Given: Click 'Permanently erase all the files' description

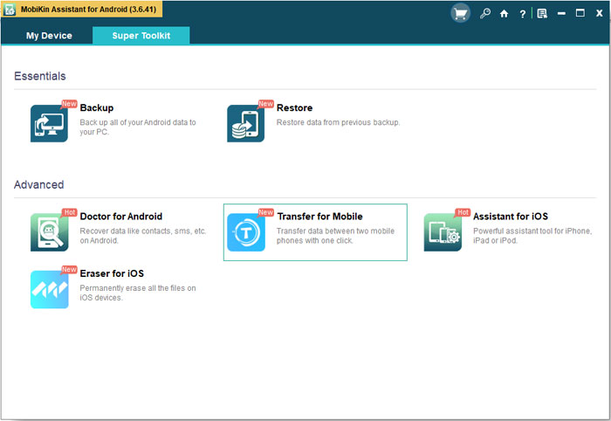Looking at the screenshot, I should (x=138, y=293).
